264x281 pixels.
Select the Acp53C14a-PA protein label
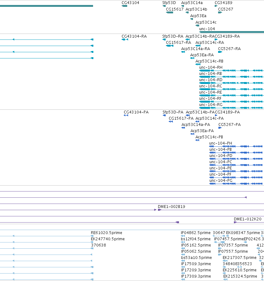point(196,125)
